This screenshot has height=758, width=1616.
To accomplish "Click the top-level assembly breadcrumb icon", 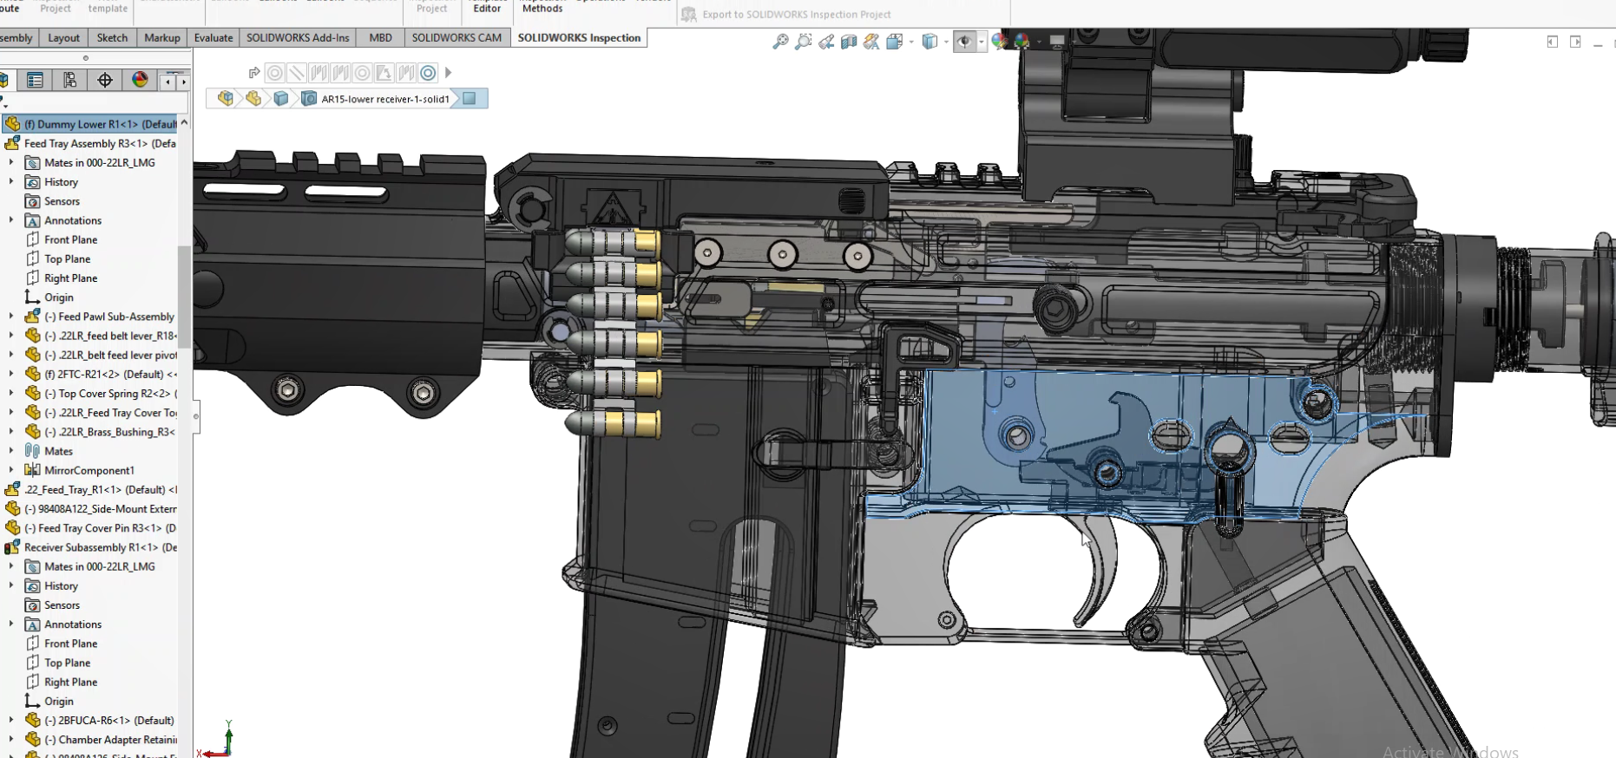I will [226, 99].
